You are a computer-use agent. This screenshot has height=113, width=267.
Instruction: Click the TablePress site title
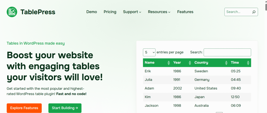click(38, 12)
